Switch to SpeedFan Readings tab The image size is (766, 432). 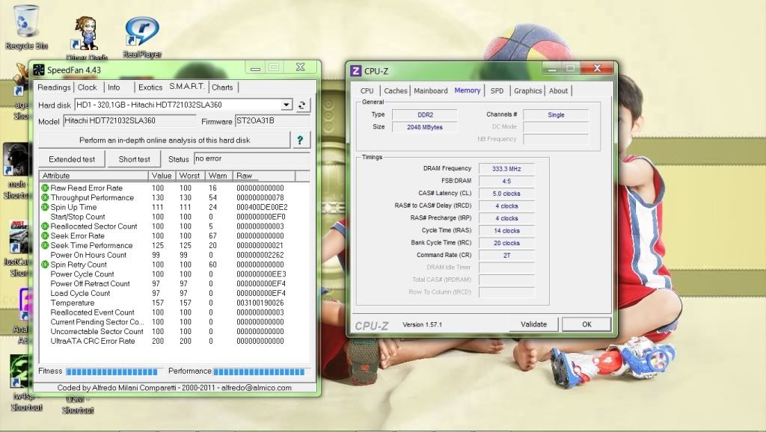(54, 87)
